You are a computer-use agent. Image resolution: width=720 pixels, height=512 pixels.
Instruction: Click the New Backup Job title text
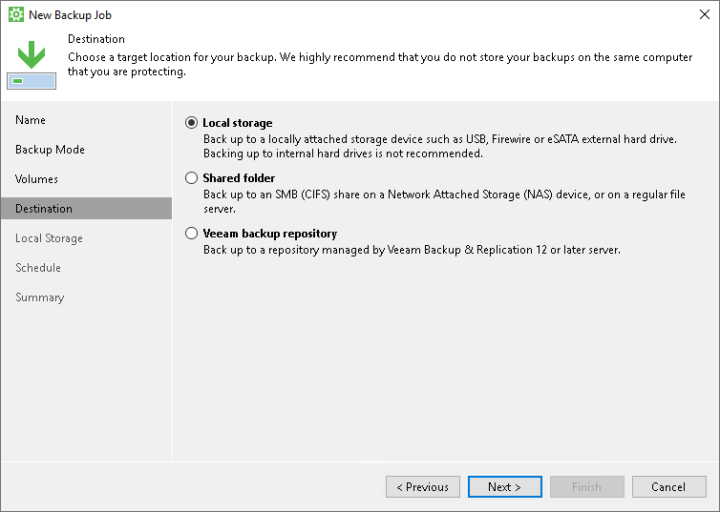tap(71, 15)
